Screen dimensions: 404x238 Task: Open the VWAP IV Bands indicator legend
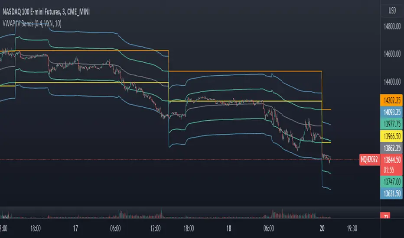tap(32, 24)
